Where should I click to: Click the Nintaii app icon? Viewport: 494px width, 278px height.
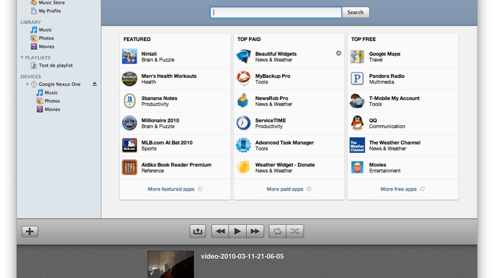(129, 56)
